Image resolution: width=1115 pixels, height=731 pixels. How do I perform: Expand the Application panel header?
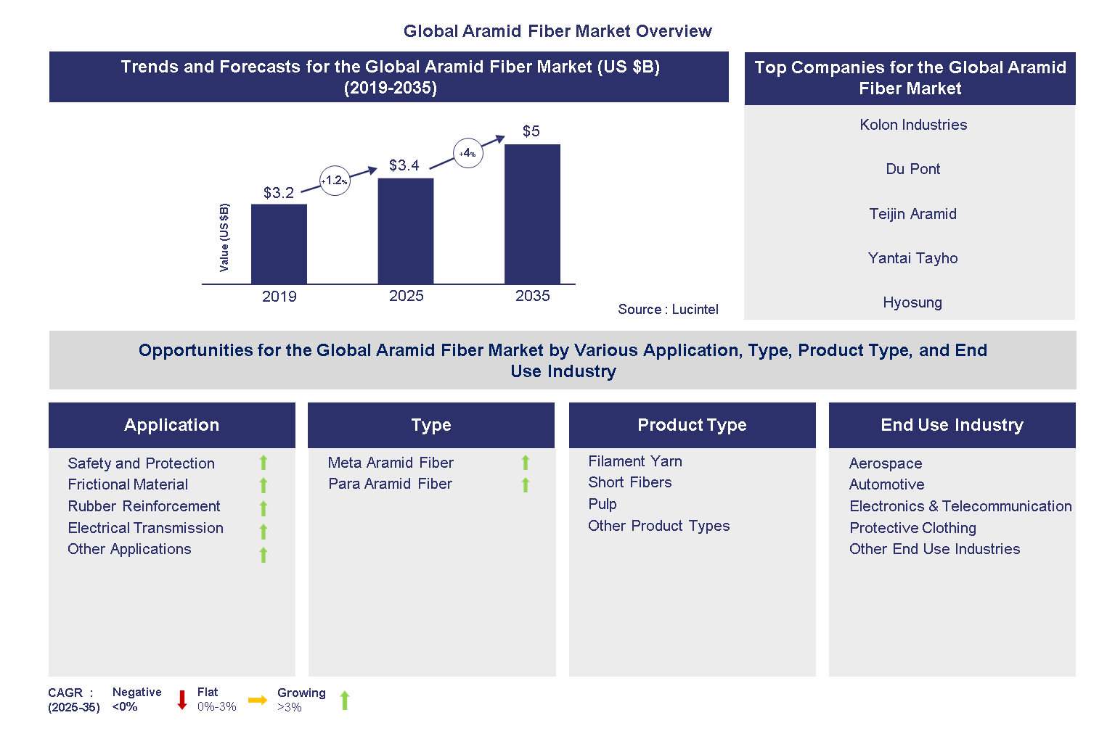(x=171, y=425)
